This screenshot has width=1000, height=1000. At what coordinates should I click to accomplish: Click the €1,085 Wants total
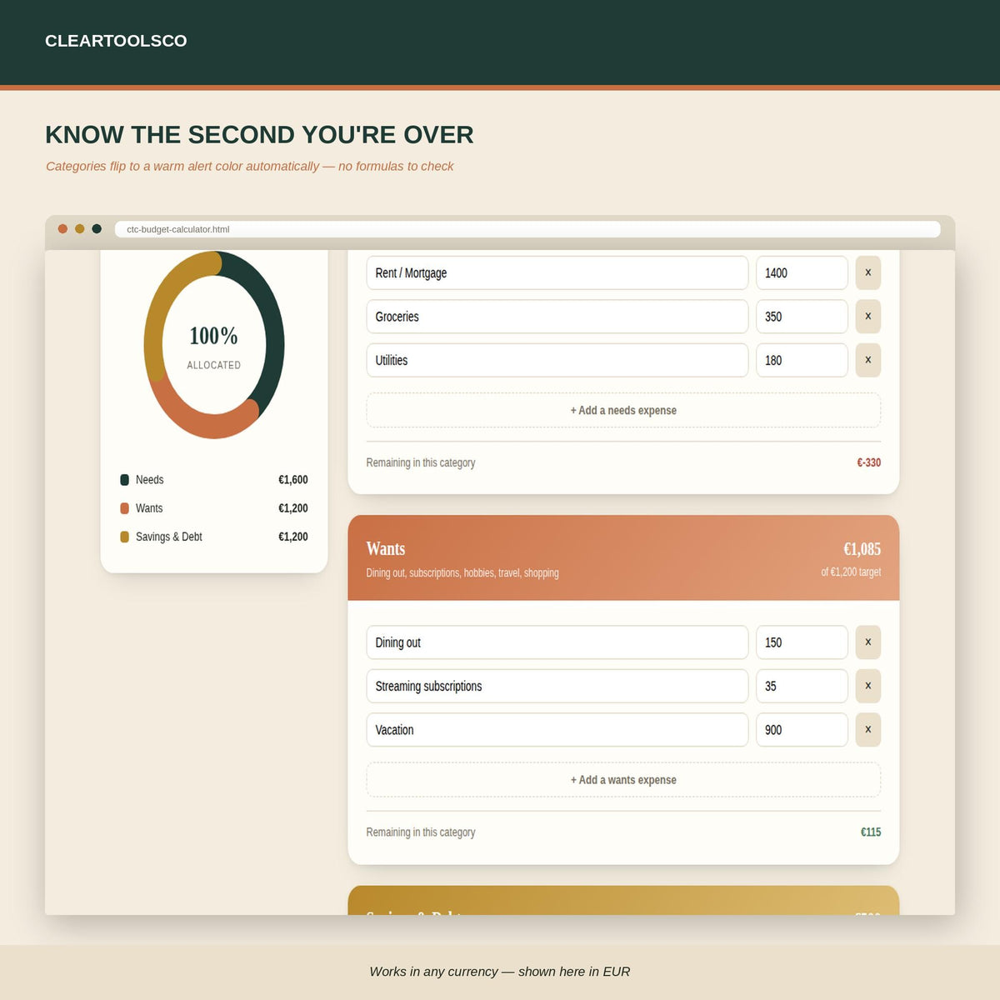point(862,549)
